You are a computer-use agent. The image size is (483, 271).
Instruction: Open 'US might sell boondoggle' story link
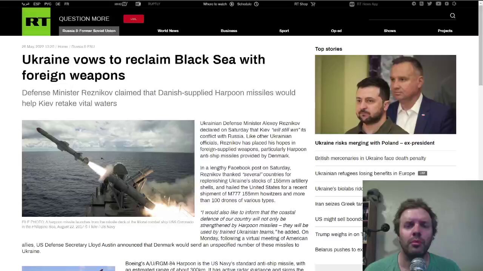point(339,219)
